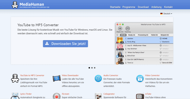Viewport: 190px width, 99px height.
Task: Click the Video Downloader filmstrip icon
Action: pos(56,78)
